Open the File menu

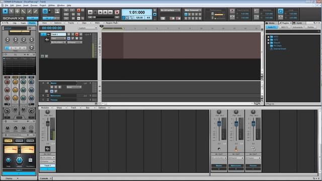(x=7, y=6)
